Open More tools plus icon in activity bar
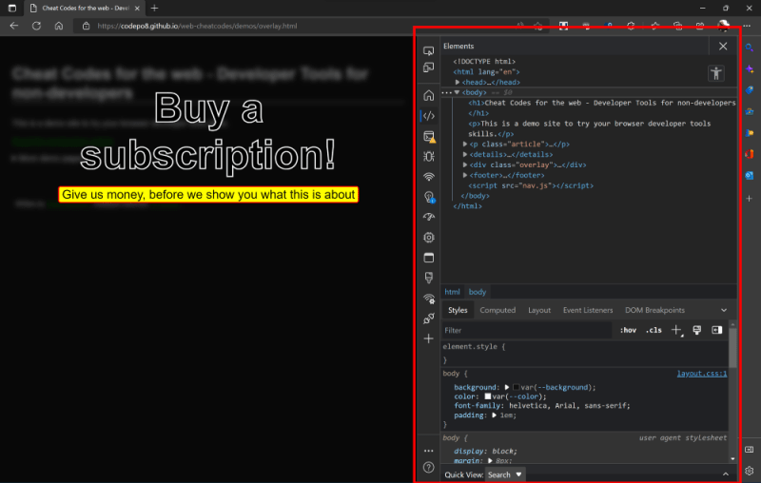761x483 pixels. 429,338
